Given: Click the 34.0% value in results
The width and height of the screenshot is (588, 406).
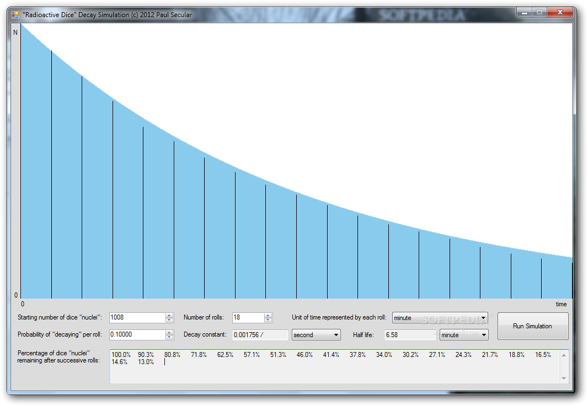Looking at the screenshot, I should click(384, 355).
